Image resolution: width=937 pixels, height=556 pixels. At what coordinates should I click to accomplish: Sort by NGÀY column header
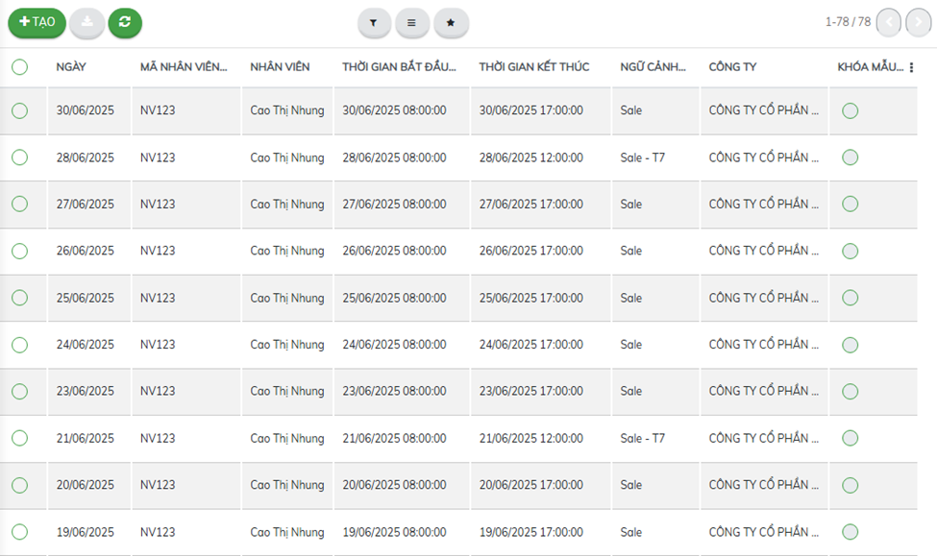pos(71,67)
